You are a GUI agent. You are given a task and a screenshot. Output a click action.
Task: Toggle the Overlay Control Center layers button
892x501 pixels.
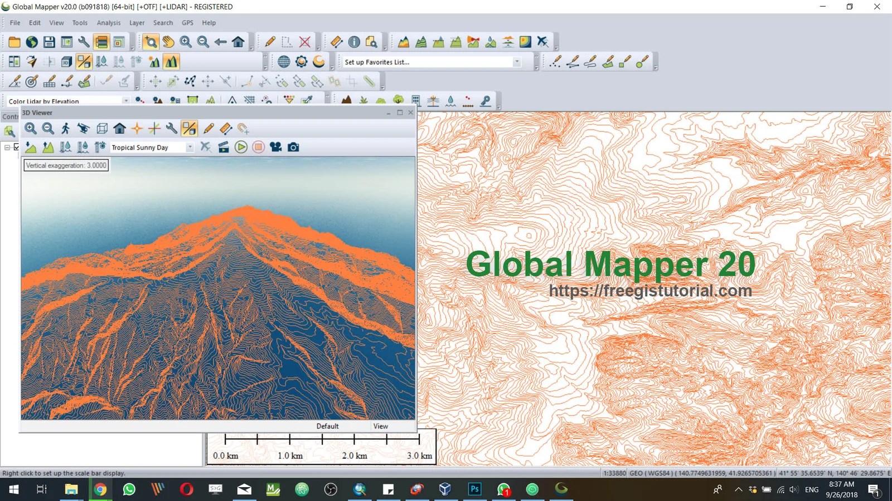pos(101,42)
